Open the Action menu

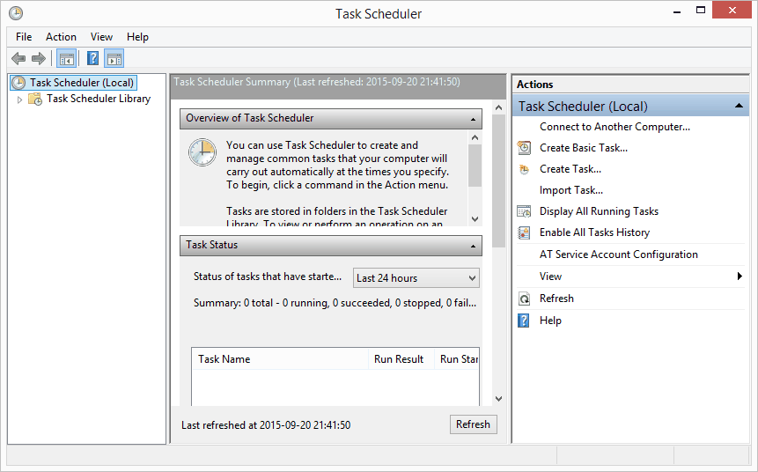pos(61,37)
